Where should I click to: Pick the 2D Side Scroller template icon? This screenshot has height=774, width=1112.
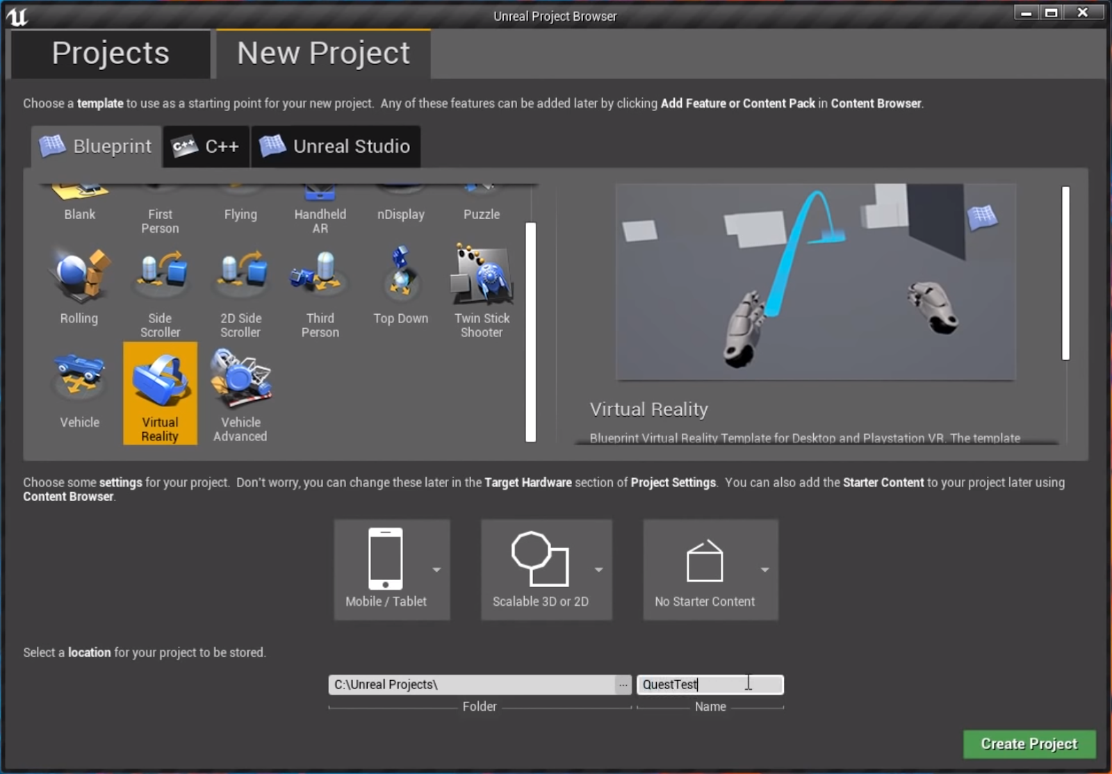click(240, 272)
